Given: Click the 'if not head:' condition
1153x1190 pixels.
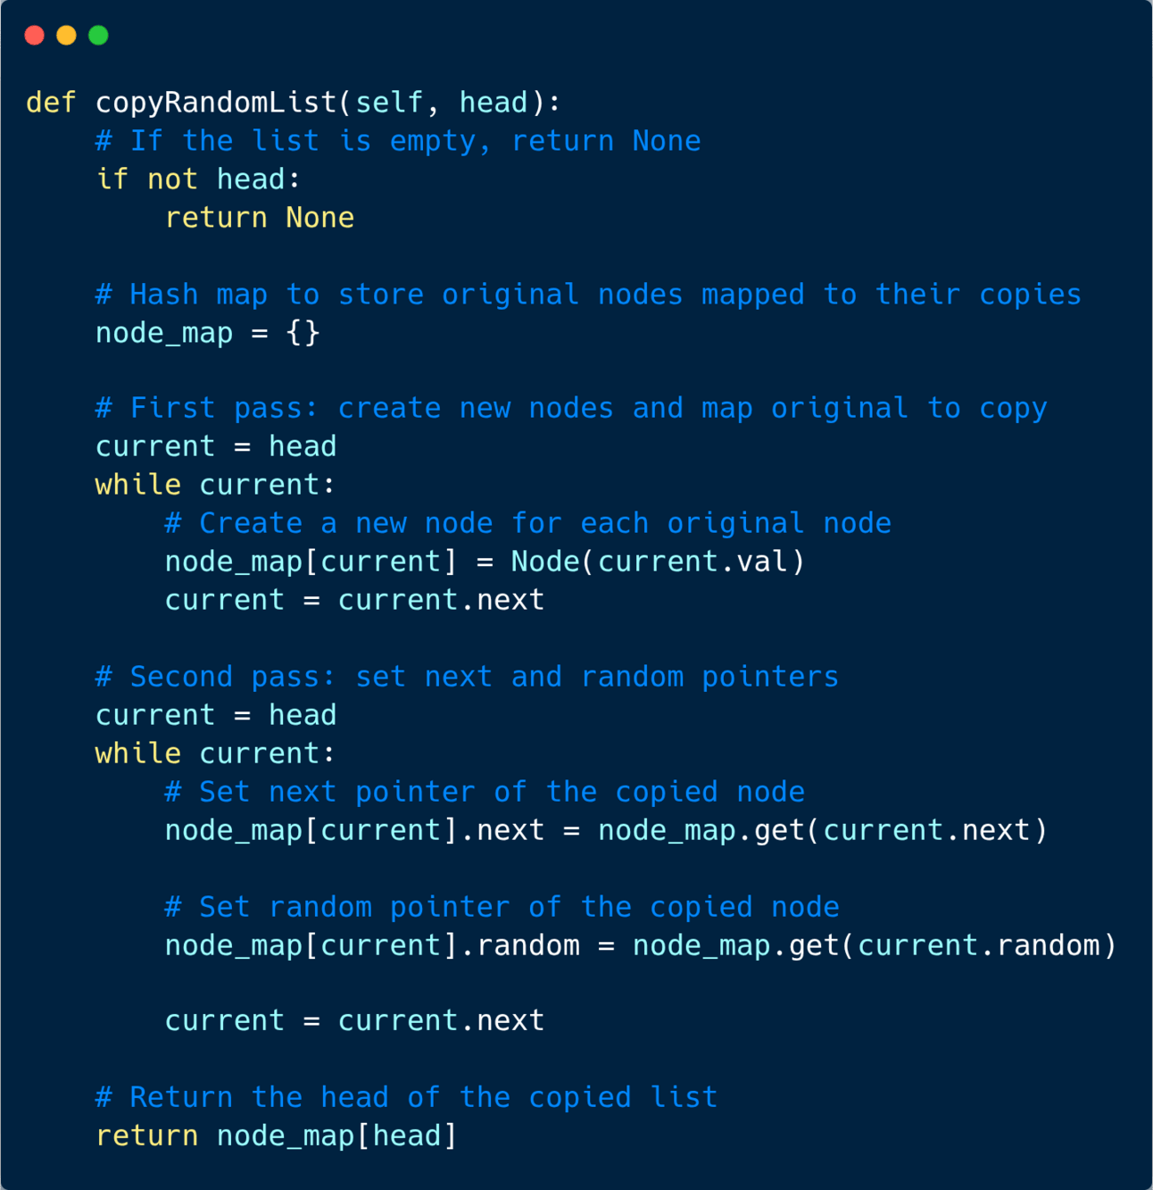Looking at the screenshot, I should (198, 179).
